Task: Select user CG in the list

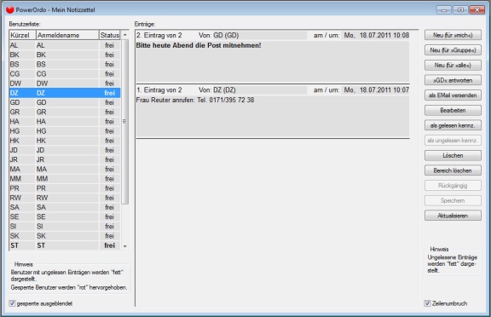Action: point(65,74)
